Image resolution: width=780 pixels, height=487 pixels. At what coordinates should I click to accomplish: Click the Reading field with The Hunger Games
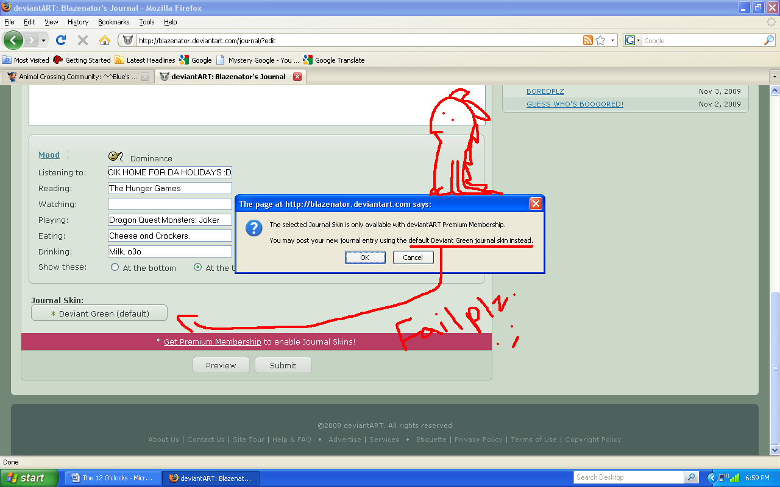(170, 188)
